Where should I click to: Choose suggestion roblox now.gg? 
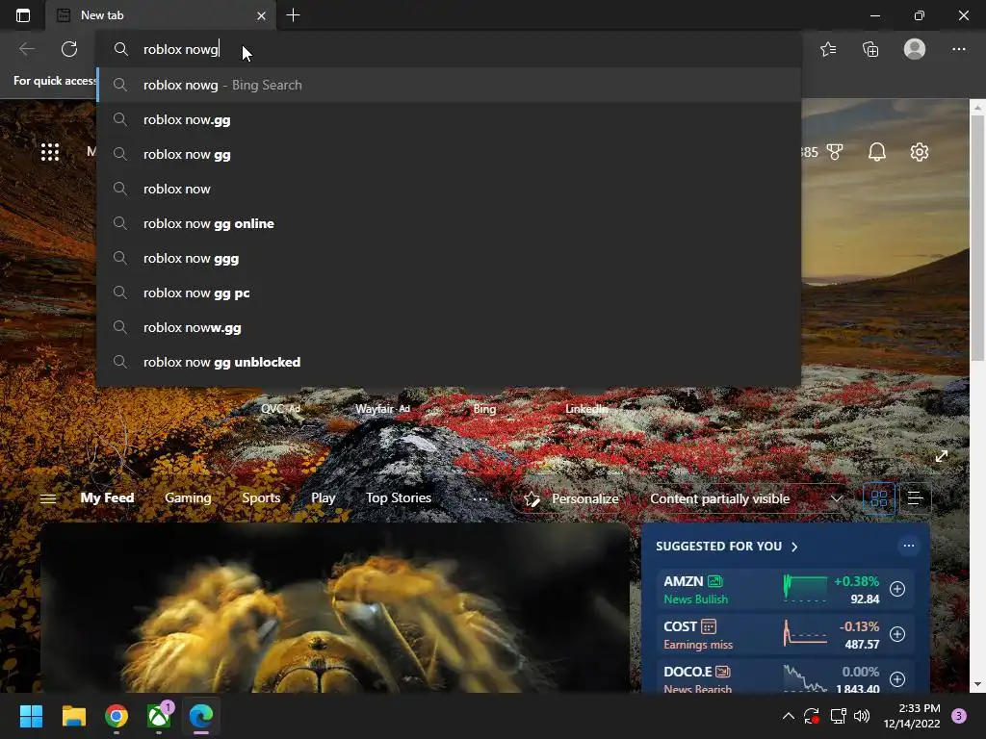(449, 119)
